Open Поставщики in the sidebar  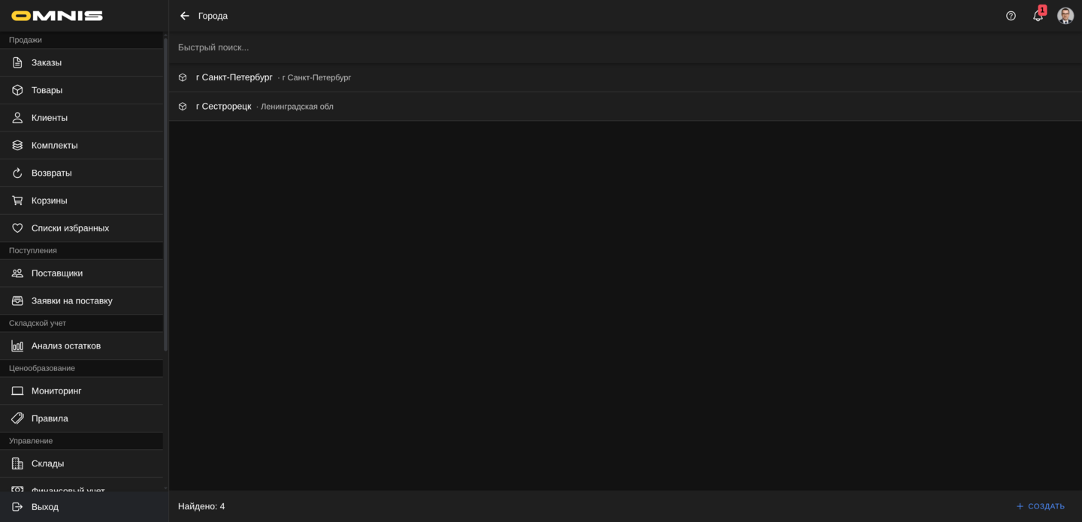(x=57, y=273)
